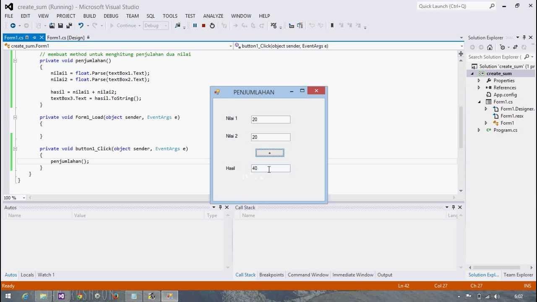The height and width of the screenshot is (302, 537).
Task: Open File Explorer from the taskbar
Action: point(43,296)
